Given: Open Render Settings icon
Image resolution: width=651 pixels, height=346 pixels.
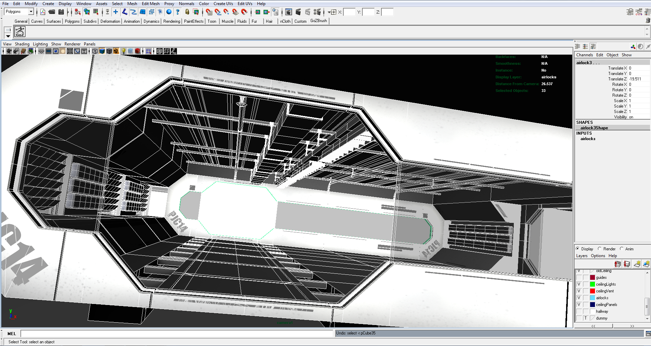Looking at the screenshot, I should (x=317, y=12).
